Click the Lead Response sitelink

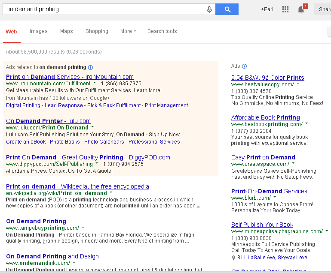coord(64,105)
